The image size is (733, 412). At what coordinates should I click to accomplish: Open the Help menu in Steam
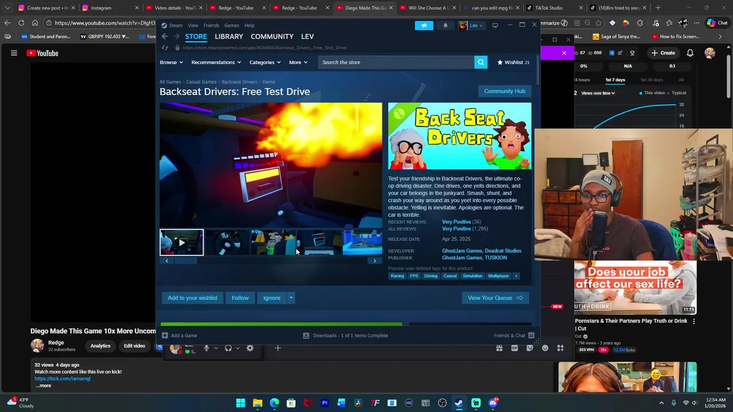pos(249,25)
